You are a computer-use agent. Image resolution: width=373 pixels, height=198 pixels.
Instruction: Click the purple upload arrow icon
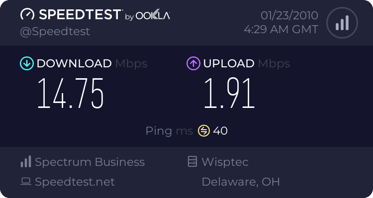point(193,63)
